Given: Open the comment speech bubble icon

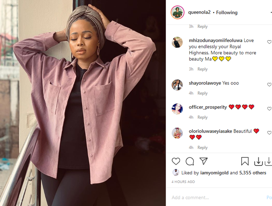Looking at the screenshot, I should (190, 161).
